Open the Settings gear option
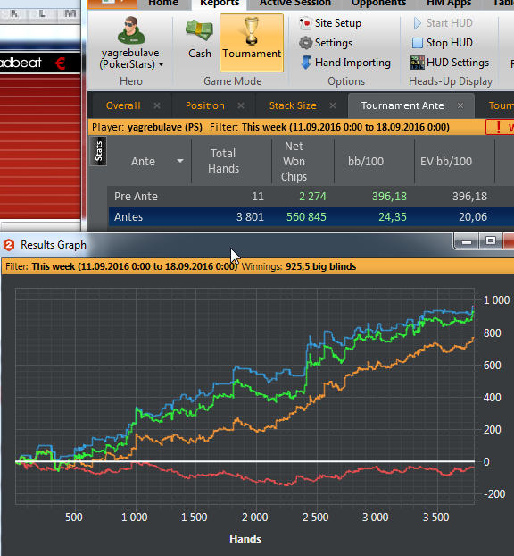This screenshot has height=556, width=514. tap(326, 43)
